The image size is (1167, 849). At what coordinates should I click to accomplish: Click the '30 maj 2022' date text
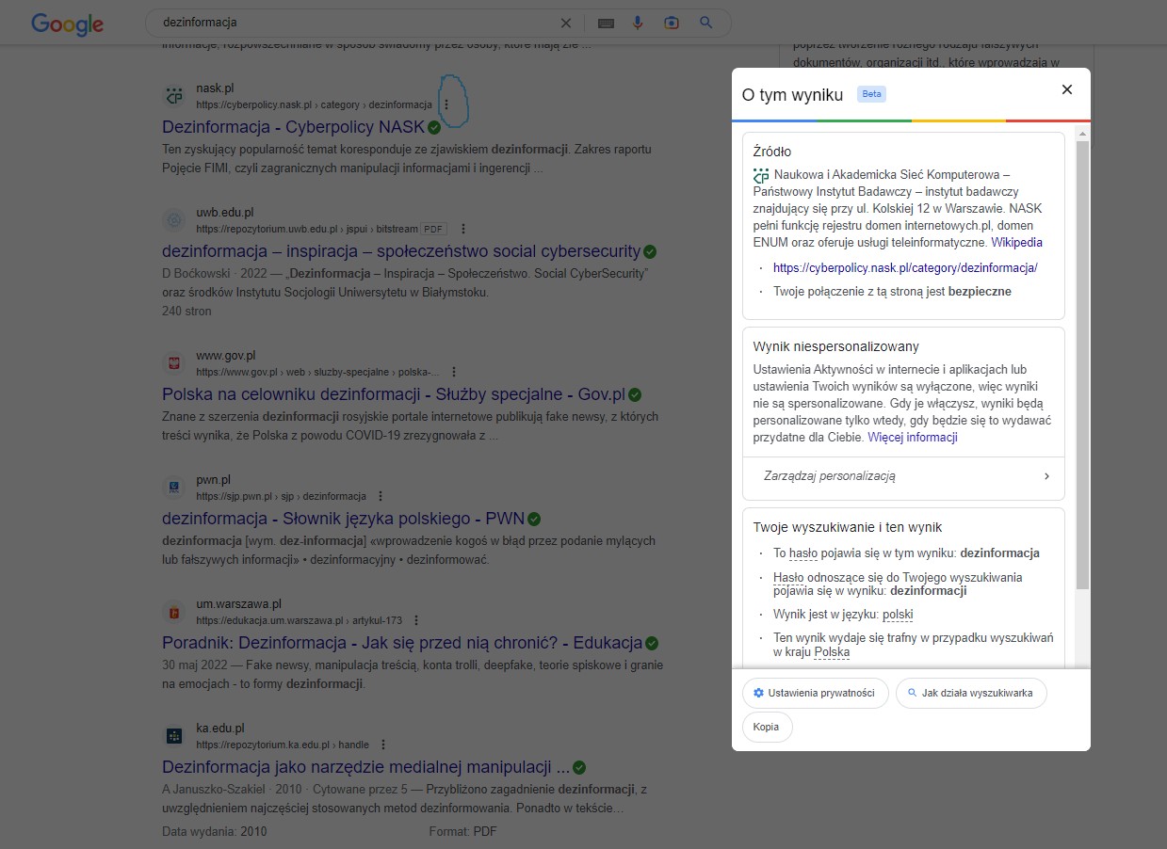[194, 665]
